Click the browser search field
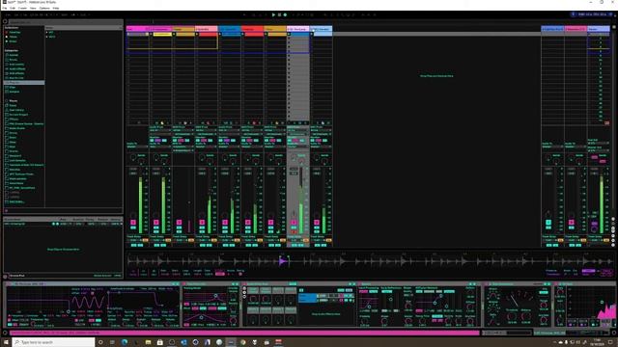618x347 pixels. (65, 21)
